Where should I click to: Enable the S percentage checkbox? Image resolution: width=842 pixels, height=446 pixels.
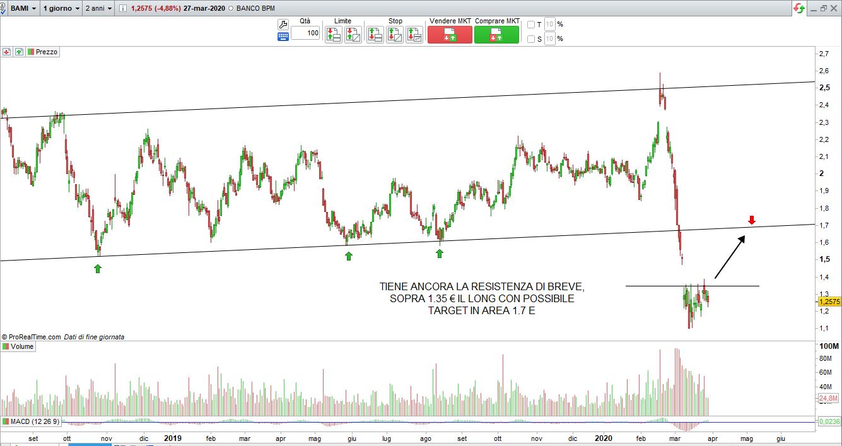coord(530,39)
